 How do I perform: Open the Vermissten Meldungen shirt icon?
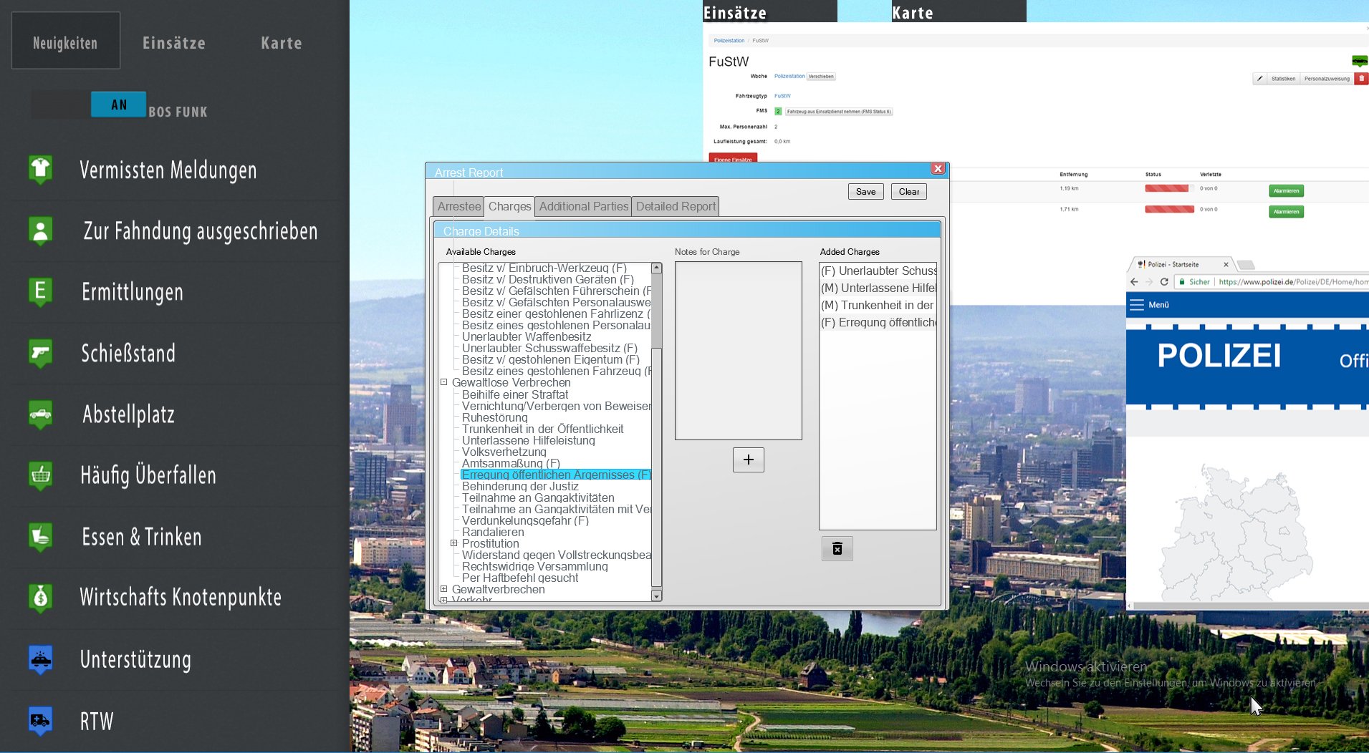point(41,169)
